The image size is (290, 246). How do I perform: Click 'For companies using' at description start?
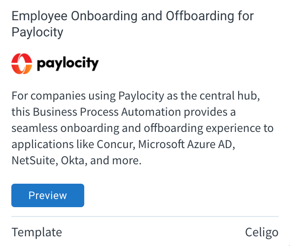click(64, 96)
